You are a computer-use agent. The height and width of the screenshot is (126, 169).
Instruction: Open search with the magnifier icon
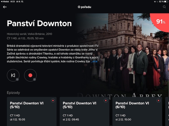[164, 7]
